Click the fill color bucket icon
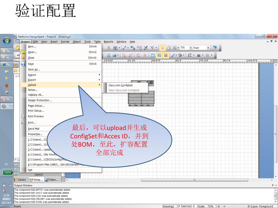This screenshot has width=278, height=208. coord(180,55)
